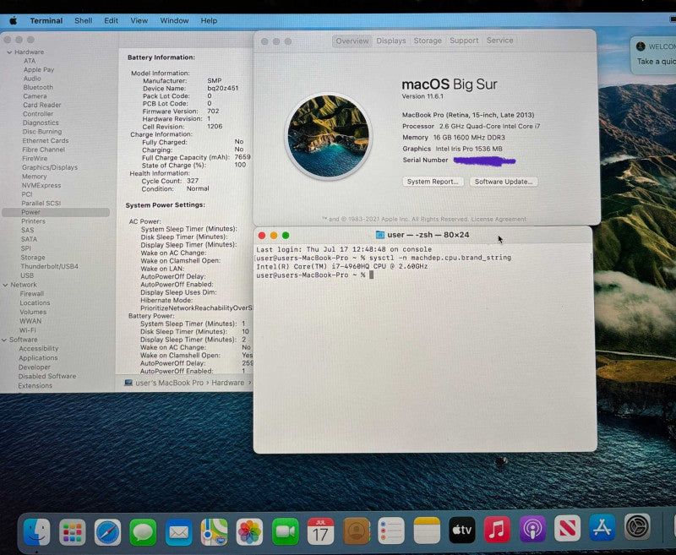Select Apple Pay in the sidebar

tap(39, 70)
